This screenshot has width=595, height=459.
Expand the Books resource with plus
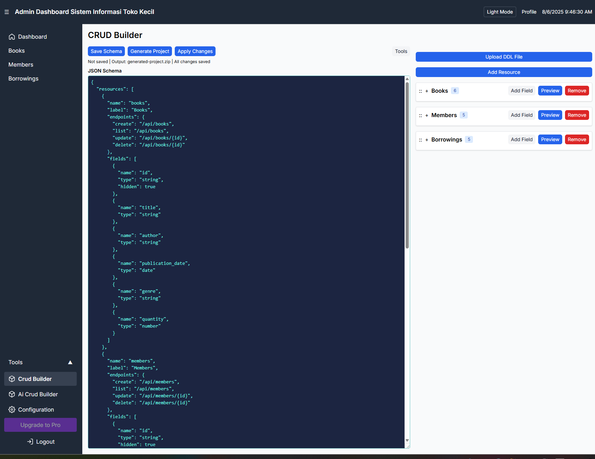(427, 91)
